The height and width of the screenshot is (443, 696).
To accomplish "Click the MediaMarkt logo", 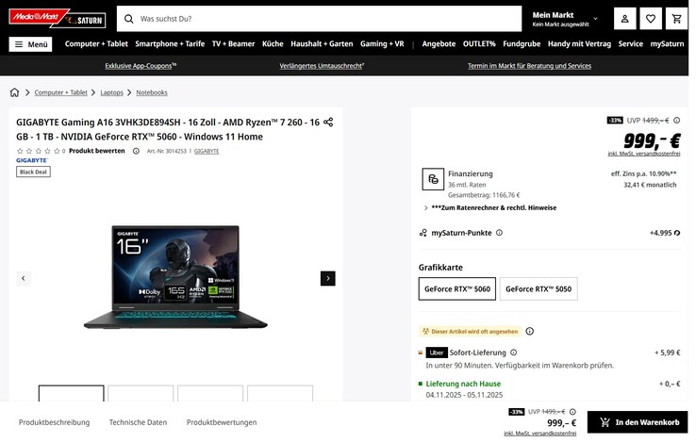I will [37, 17].
